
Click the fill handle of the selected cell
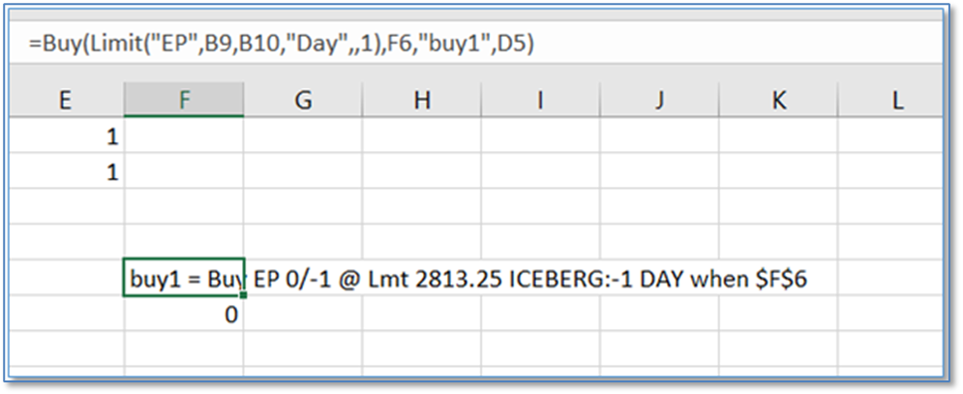pyautogui.click(x=243, y=293)
